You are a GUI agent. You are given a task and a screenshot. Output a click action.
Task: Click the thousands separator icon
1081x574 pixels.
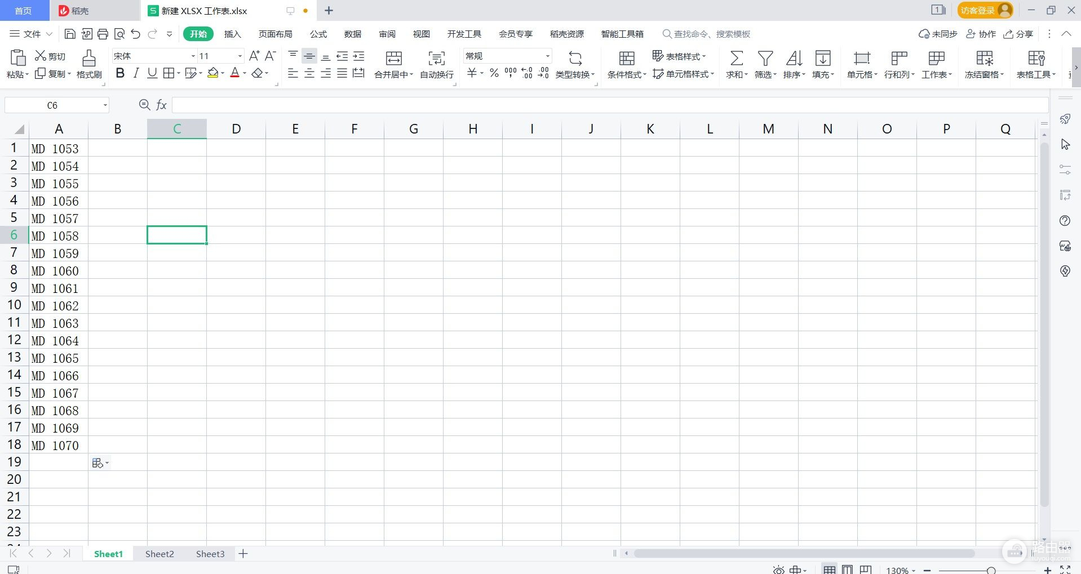click(x=511, y=73)
